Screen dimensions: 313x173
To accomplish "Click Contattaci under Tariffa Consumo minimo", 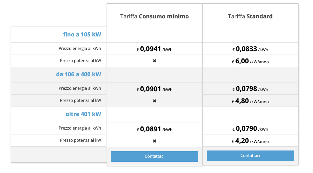I will (155, 156).
